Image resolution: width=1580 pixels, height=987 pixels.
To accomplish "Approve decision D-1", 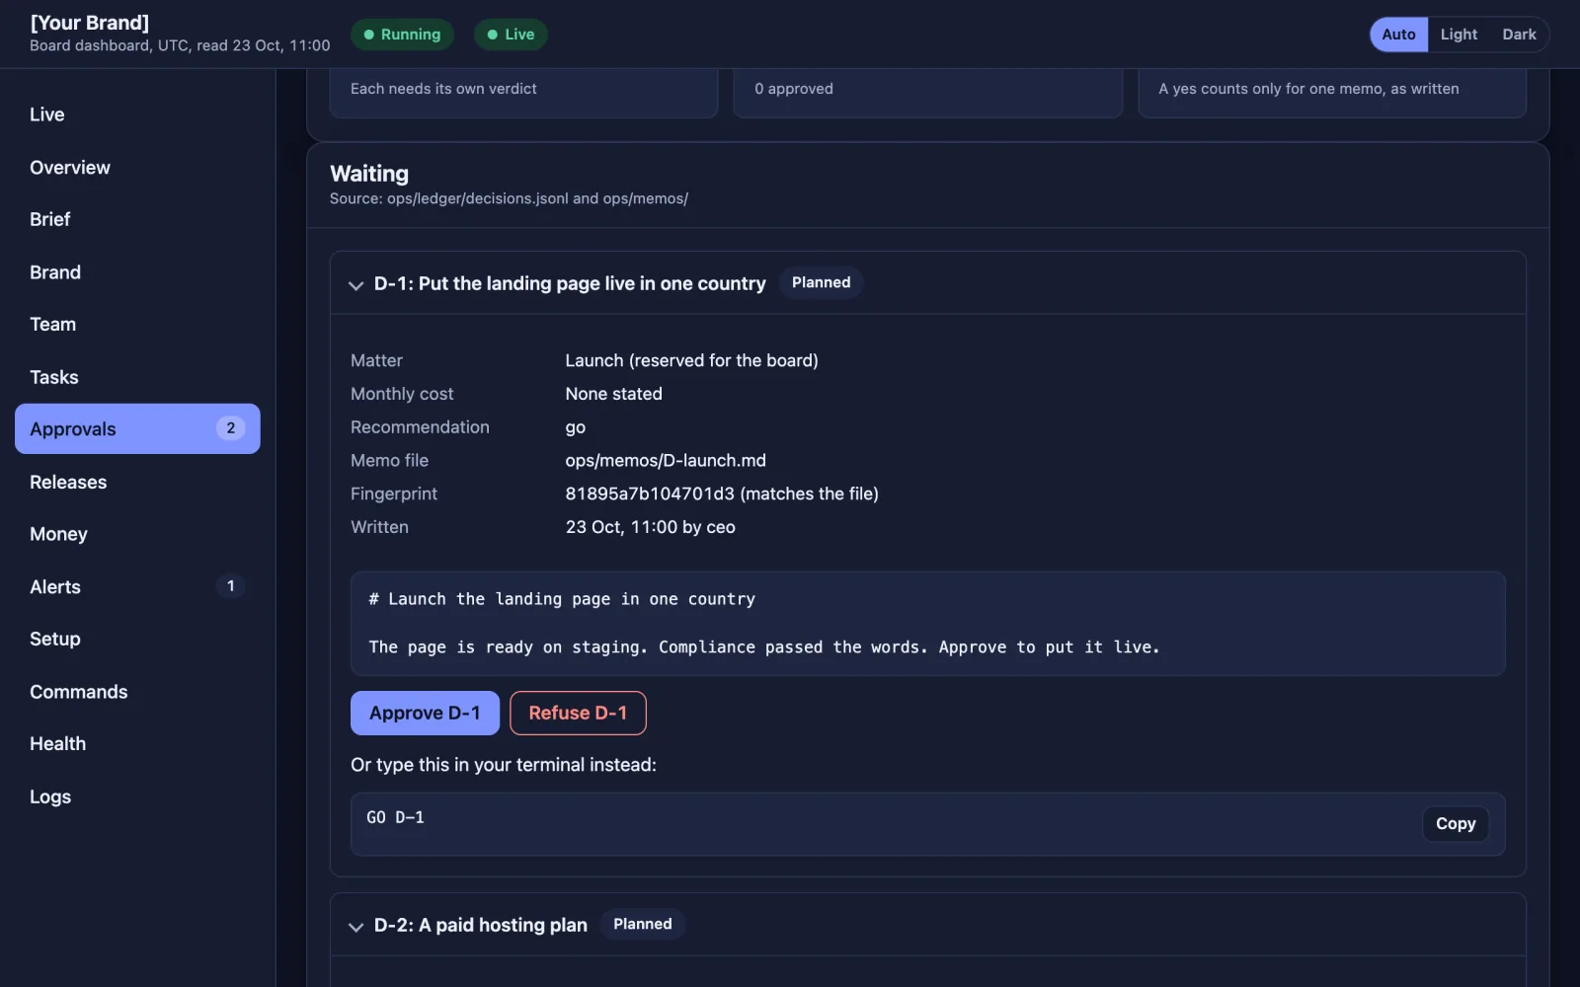I will pos(425,713).
